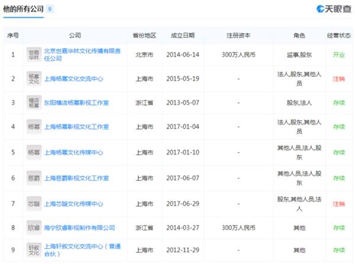Screen dimensions: 355x264
Task: Click the 欣睿 logo thumbnail
Action: pyautogui.click(x=34, y=227)
